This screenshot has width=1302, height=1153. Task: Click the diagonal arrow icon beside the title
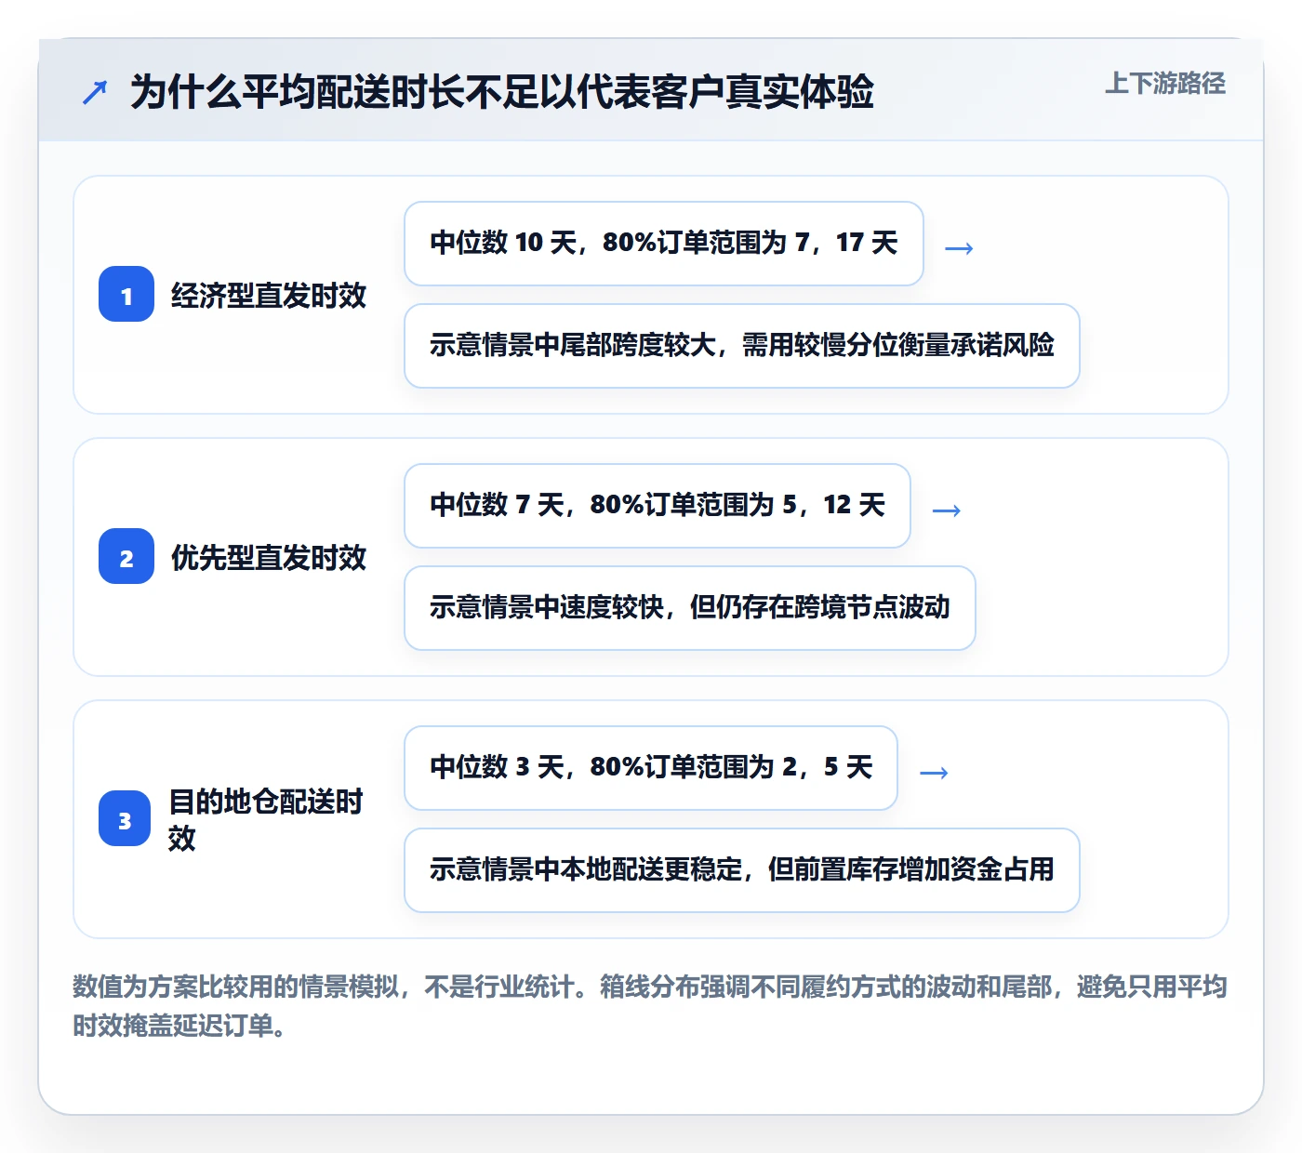[95, 92]
